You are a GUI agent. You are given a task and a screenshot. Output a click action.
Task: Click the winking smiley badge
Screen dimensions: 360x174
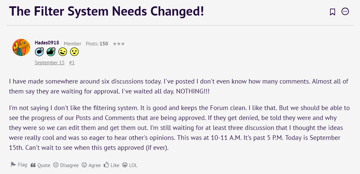point(63,52)
